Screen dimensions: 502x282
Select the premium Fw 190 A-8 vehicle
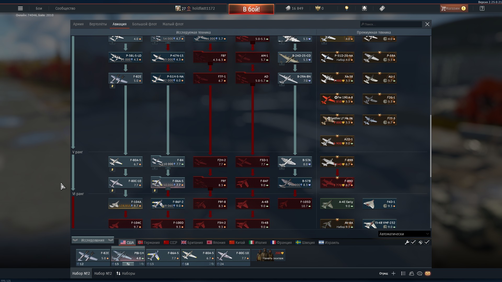(x=337, y=99)
